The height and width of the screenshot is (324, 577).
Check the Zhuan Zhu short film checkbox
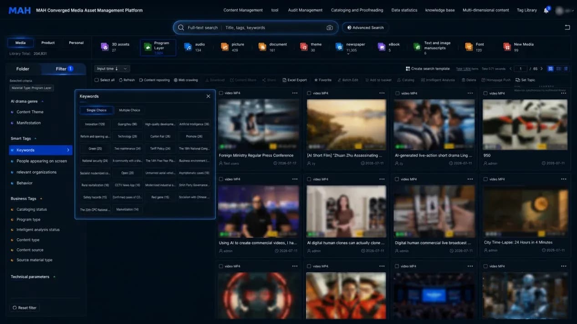pos(309,93)
